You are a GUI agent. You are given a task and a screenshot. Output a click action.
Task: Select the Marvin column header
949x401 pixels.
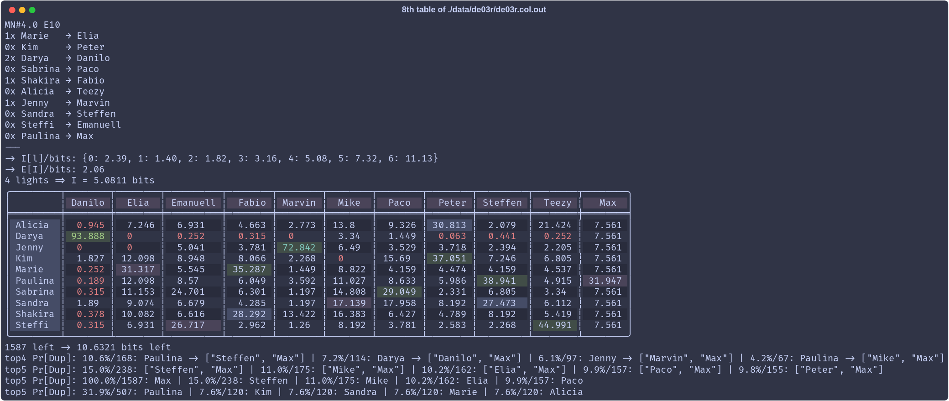pyautogui.click(x=299, y=203)
